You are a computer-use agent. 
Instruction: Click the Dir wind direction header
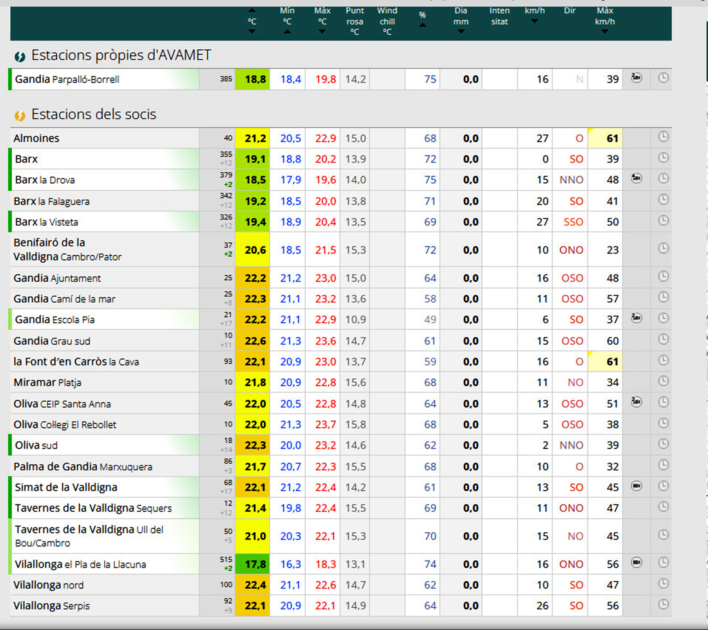coord(570,11)
